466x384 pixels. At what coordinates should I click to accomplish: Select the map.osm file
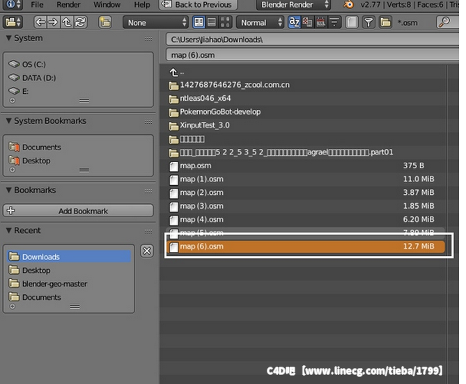pos(306,166)
